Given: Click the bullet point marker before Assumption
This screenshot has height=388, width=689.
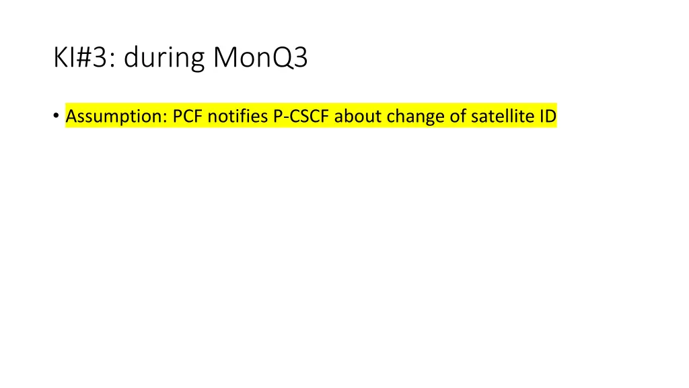Looking at the screenshot, I should [56, 116].
